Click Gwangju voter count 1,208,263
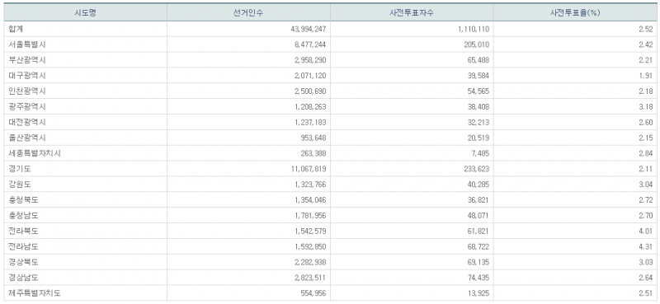Image resolution: width=660 pixels, height=304 pixels. (x=310, y=107)
